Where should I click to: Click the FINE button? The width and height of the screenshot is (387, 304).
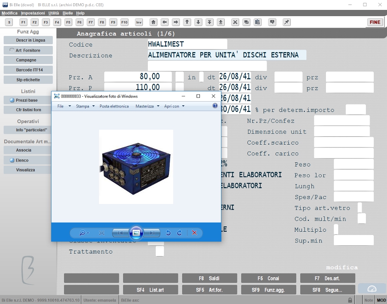click(x=375, y=22)
